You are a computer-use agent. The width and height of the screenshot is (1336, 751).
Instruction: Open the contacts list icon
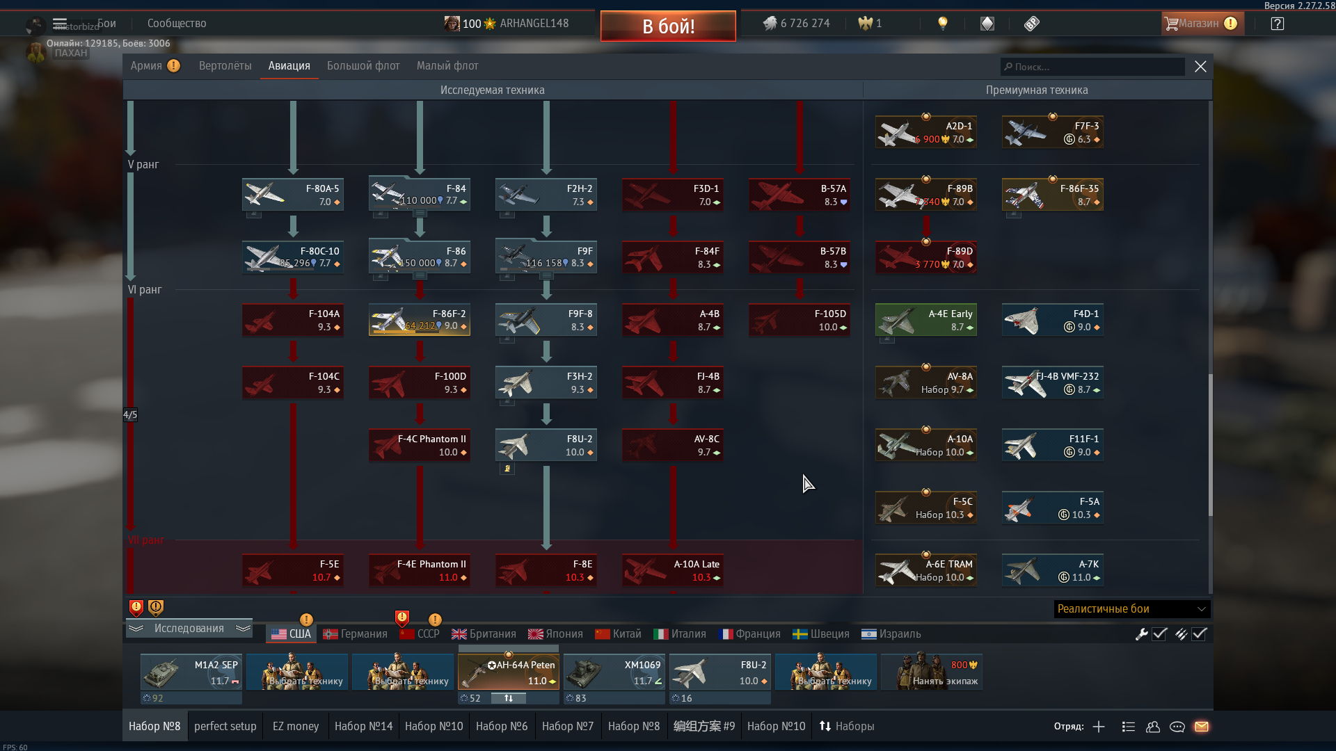[1129, 727]
